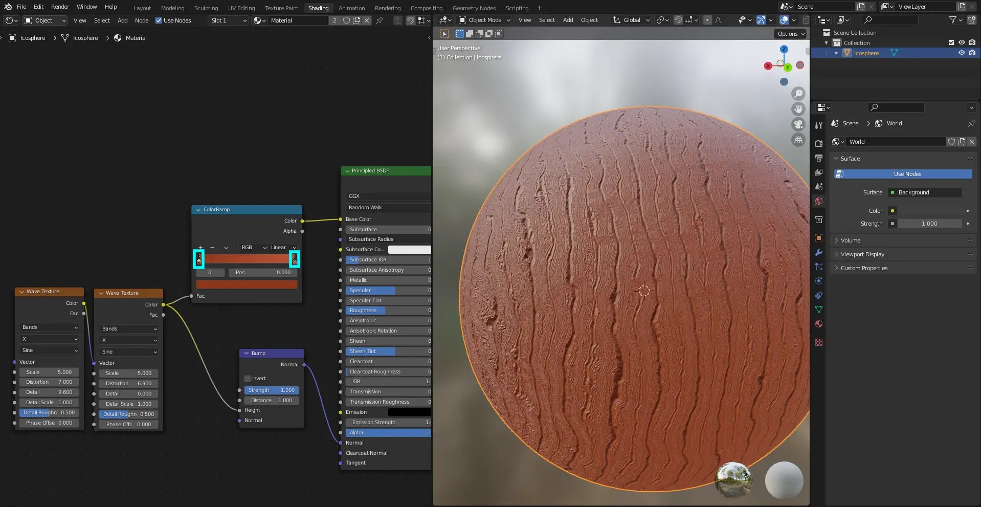Click the World Strength value field
The height and width of the screenshot is (507, 981).
pyautogui.click(x=929, y=224)
